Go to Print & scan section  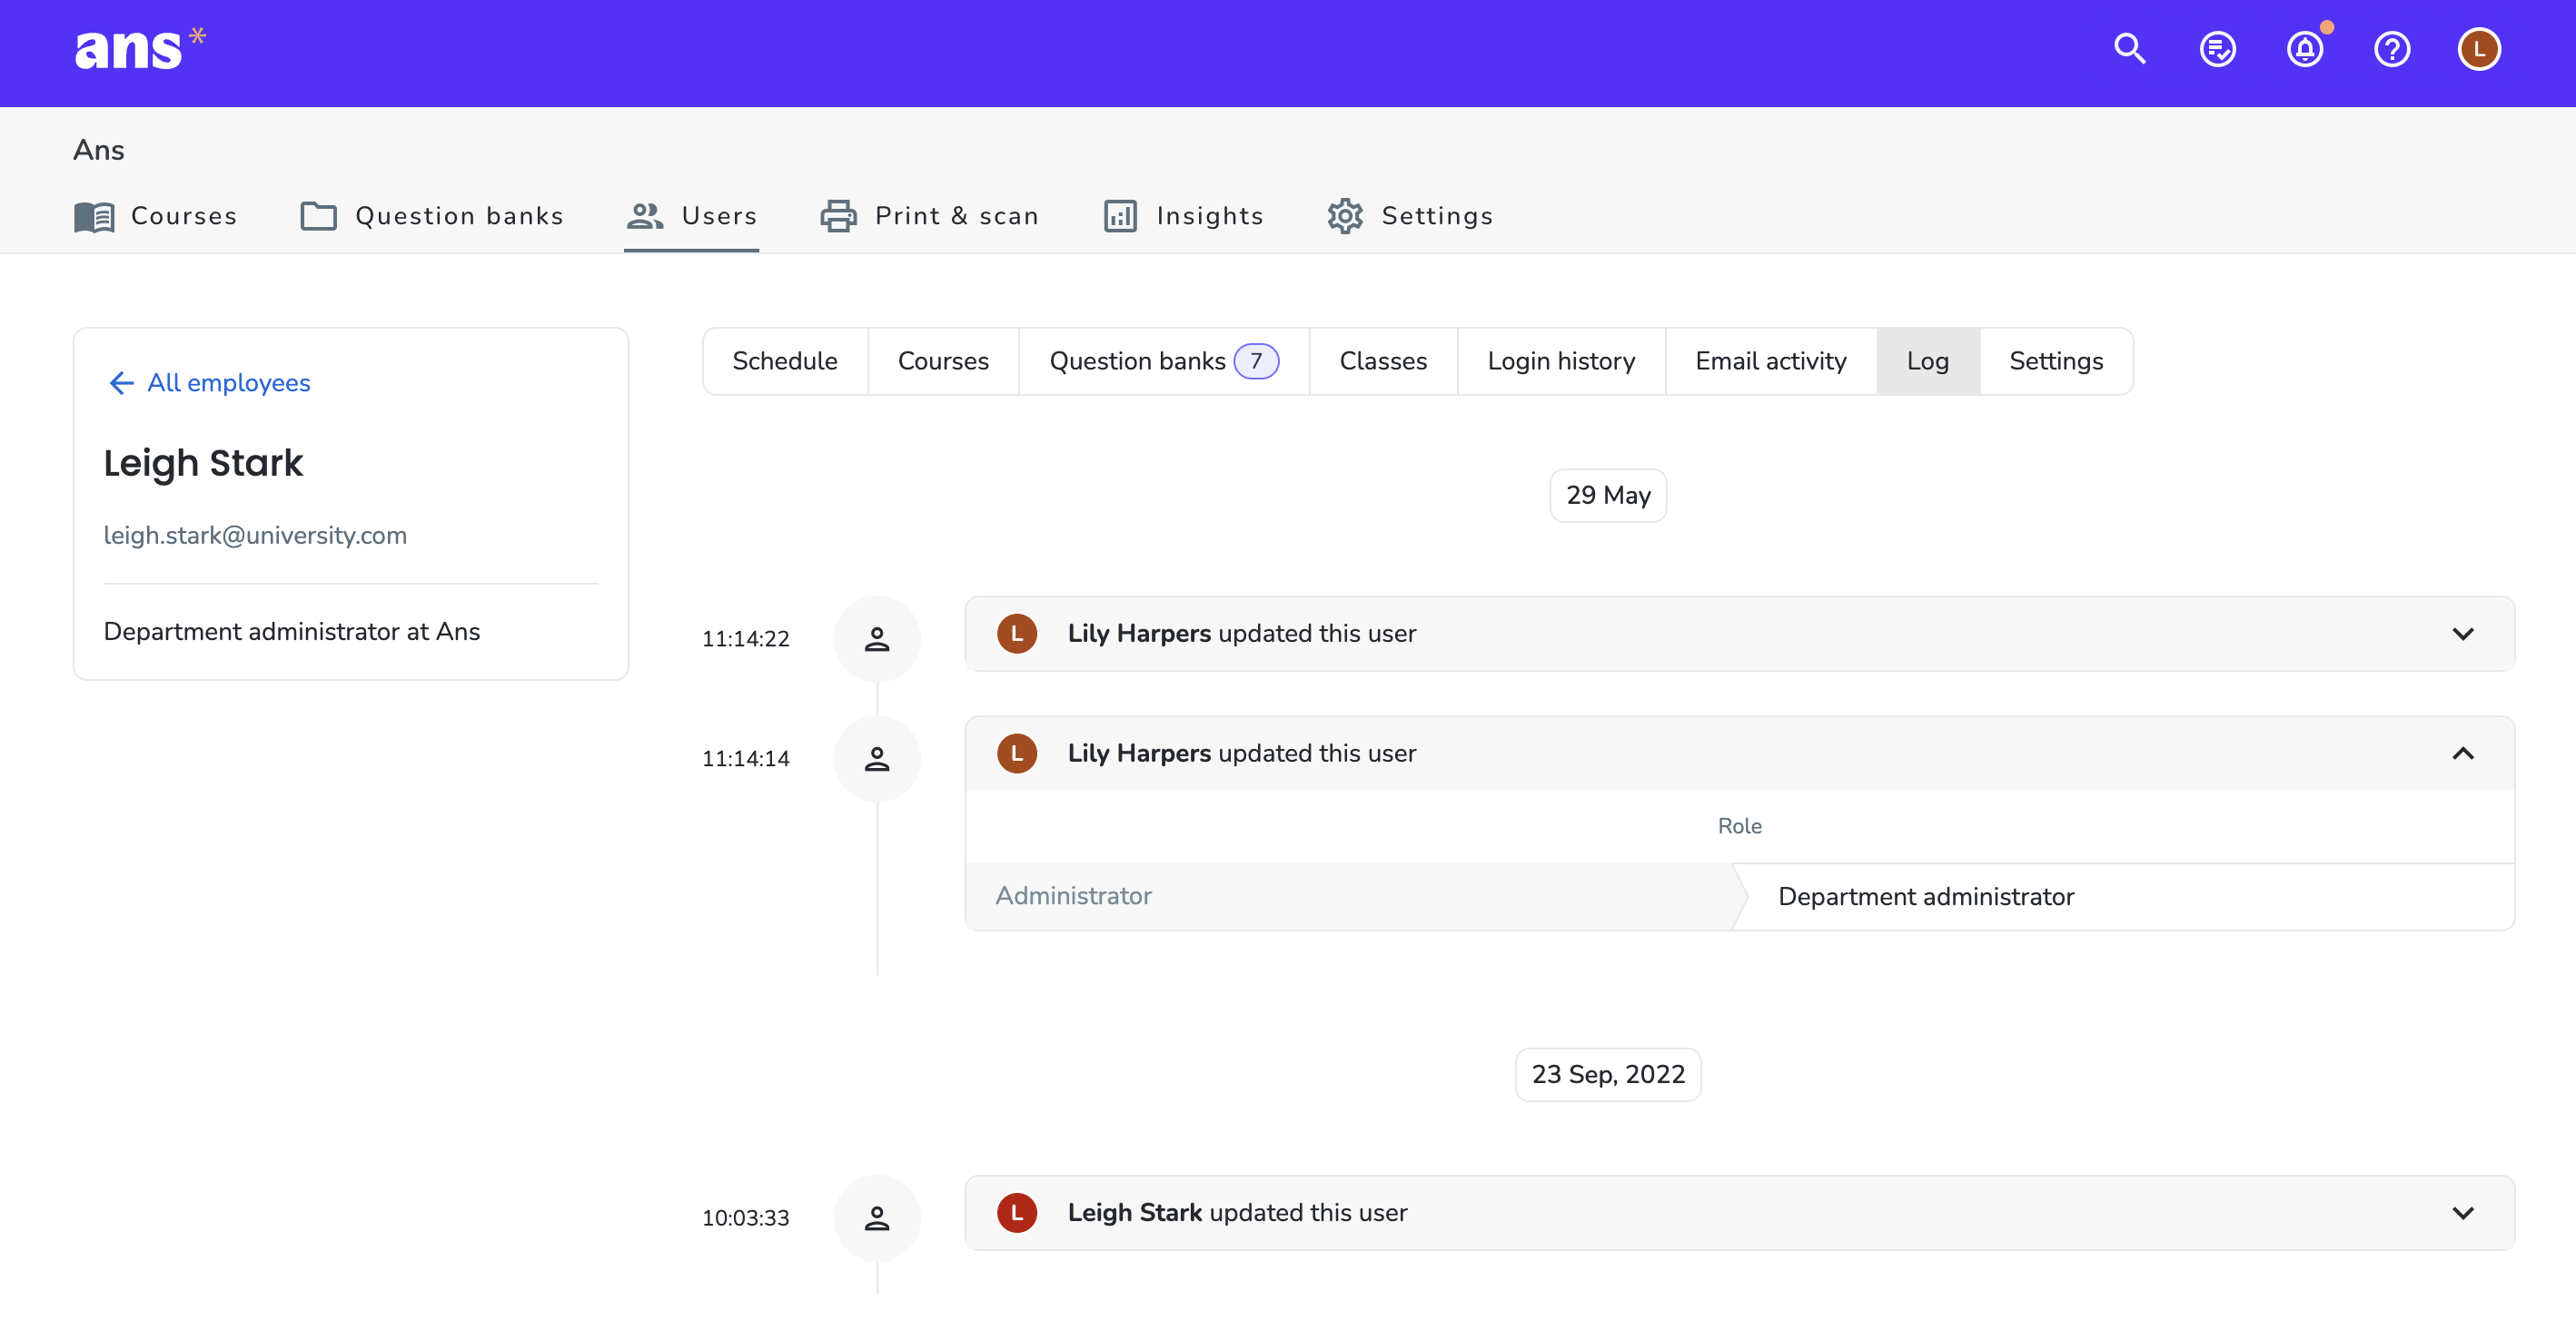click(930, 216)
